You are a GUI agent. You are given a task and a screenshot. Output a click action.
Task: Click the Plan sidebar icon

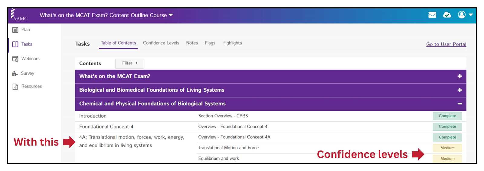click(15, 30)
